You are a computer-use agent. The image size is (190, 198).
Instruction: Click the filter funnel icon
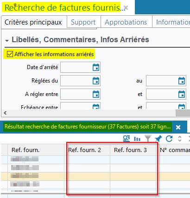(148, 139)
